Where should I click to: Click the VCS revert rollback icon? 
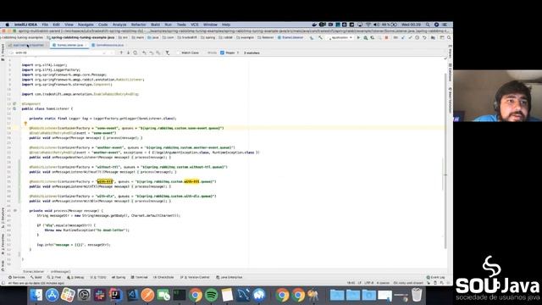pos(424,37)
